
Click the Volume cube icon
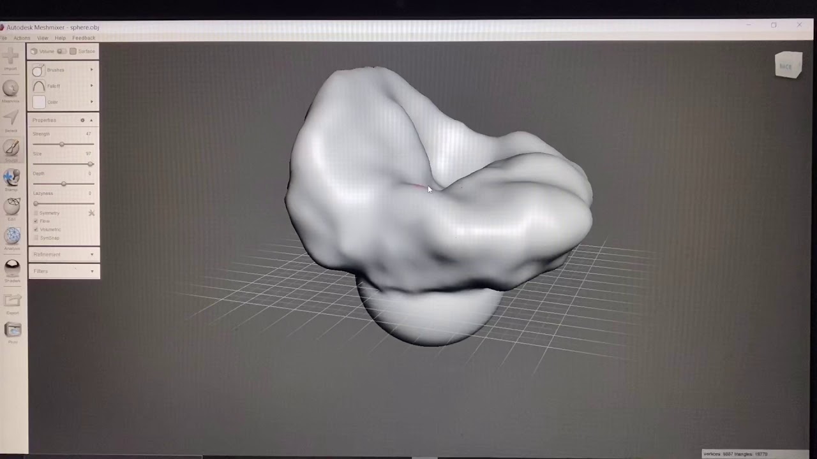click(x=34, y=51)
